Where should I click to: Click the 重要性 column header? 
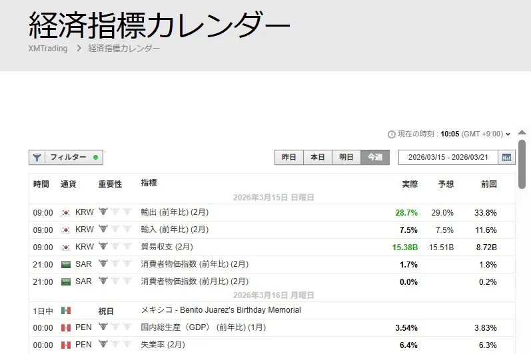click(x=110, y=184)
